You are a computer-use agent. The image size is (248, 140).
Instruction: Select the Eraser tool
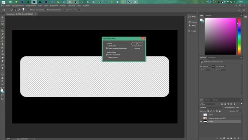coord(2,51)
